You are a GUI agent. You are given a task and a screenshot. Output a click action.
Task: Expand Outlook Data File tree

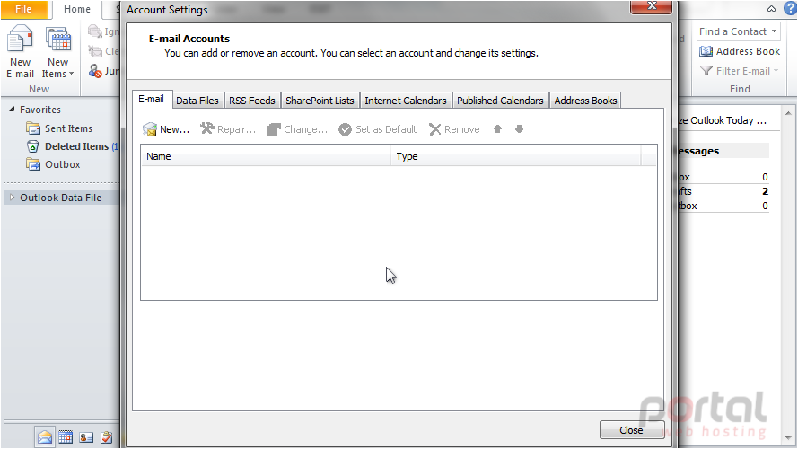(12, 197)
